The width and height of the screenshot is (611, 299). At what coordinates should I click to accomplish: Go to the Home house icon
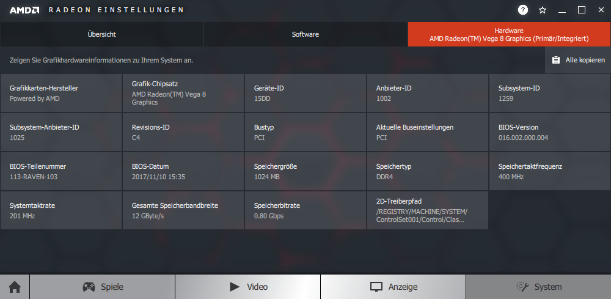(15, 287)
